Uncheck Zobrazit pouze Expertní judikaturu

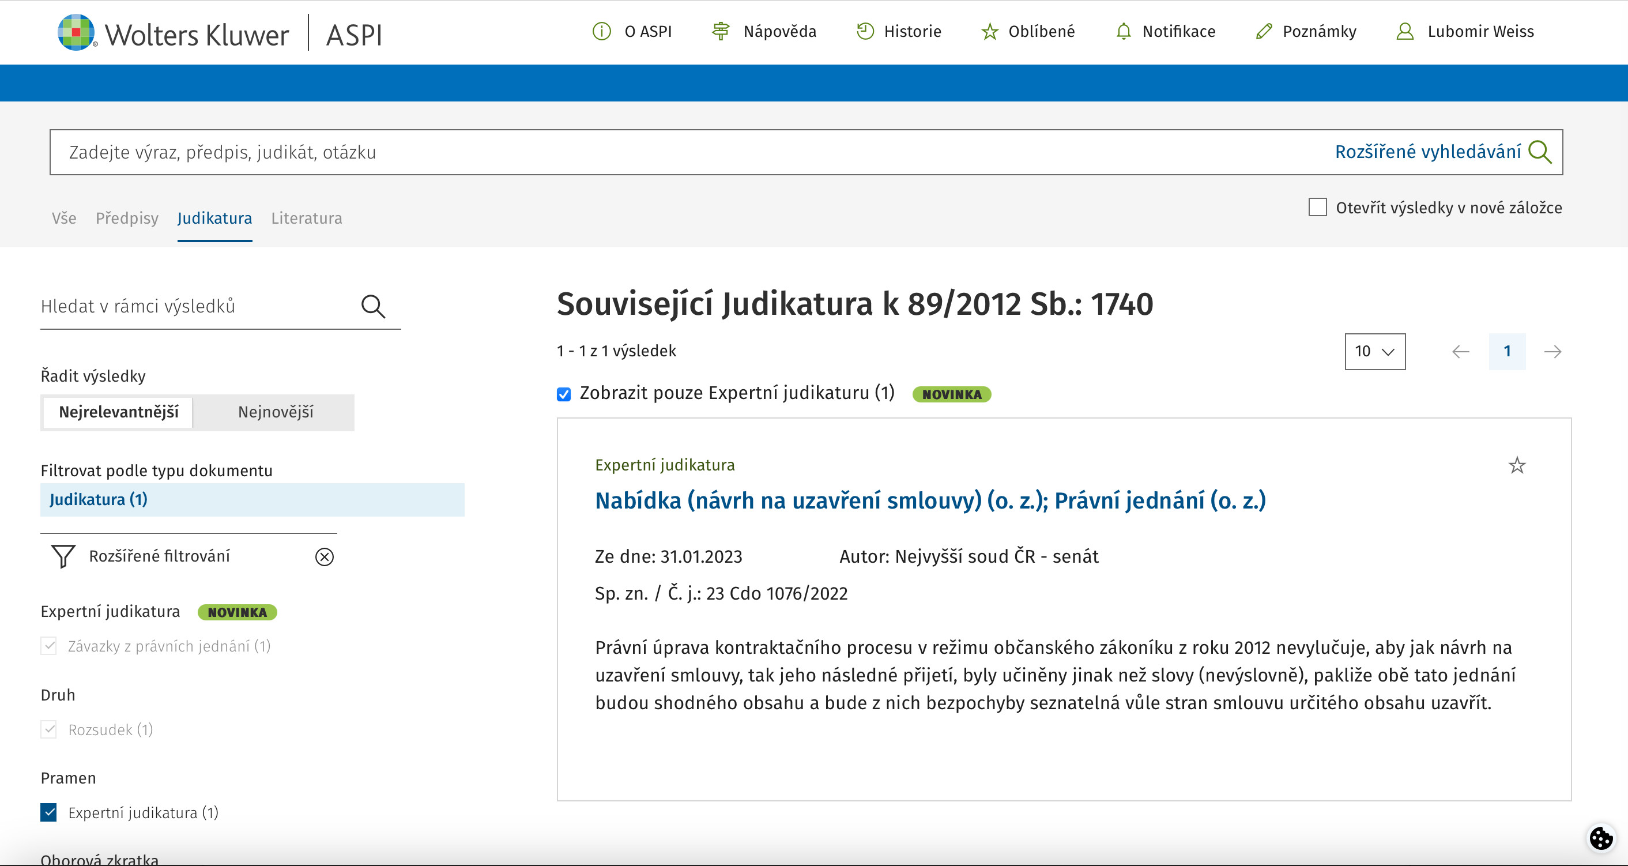click(564, 394)
